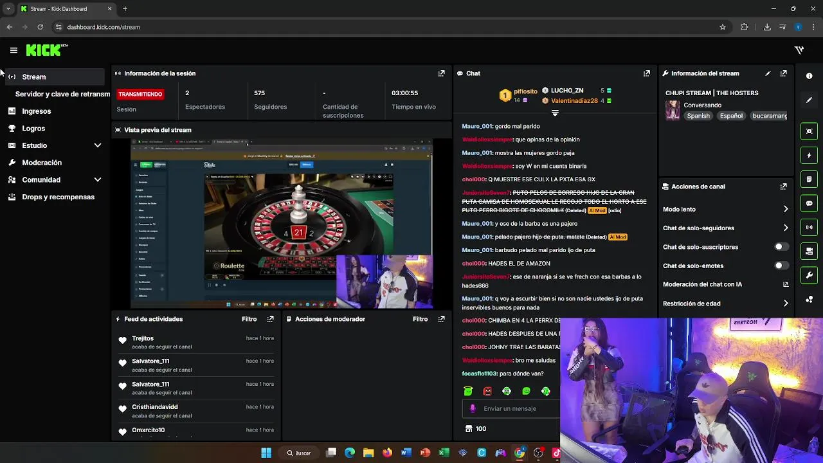Click username pifiosito in leaderboard

tap(525, 92)
